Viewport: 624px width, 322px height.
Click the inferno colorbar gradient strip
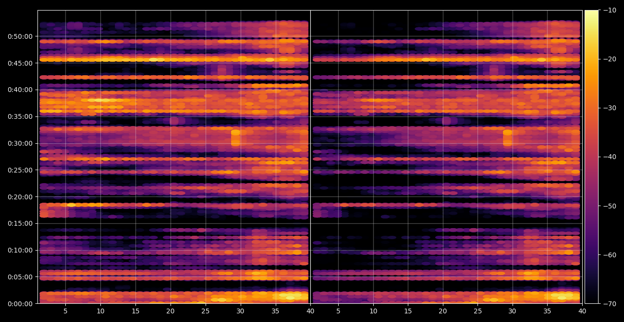(x=591, y=157)
